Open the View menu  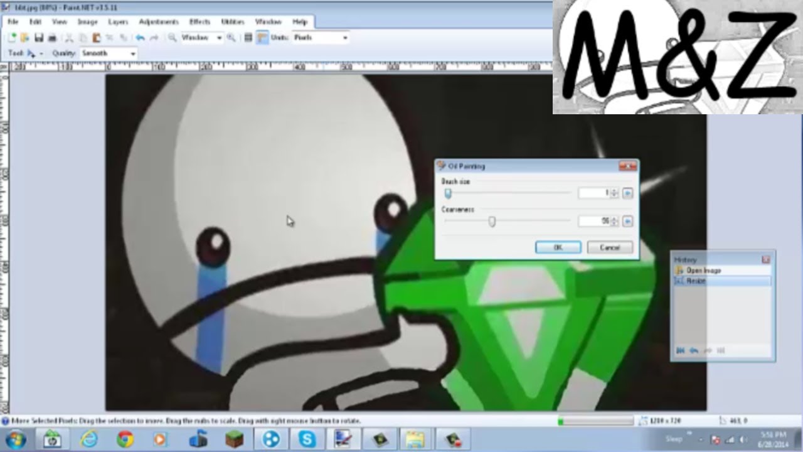pos(60,22)
